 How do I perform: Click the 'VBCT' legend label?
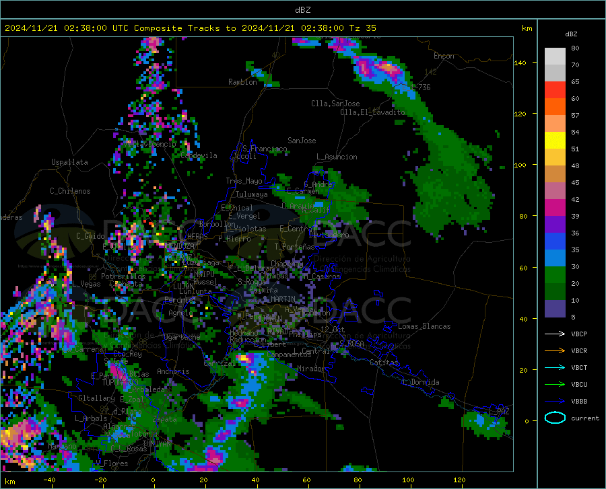pos(579,368)
